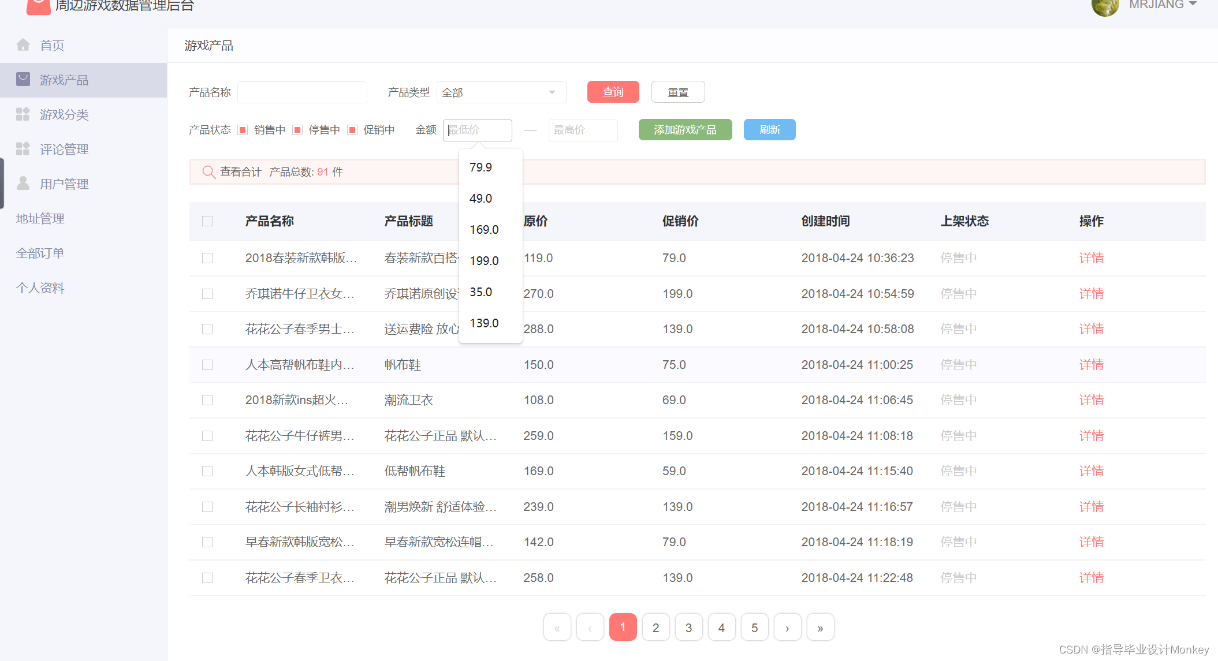Select the checkbox for 人本高帮帆布鞋内 row
This screenshot has width=1218, height=661.
click(207, 365)
